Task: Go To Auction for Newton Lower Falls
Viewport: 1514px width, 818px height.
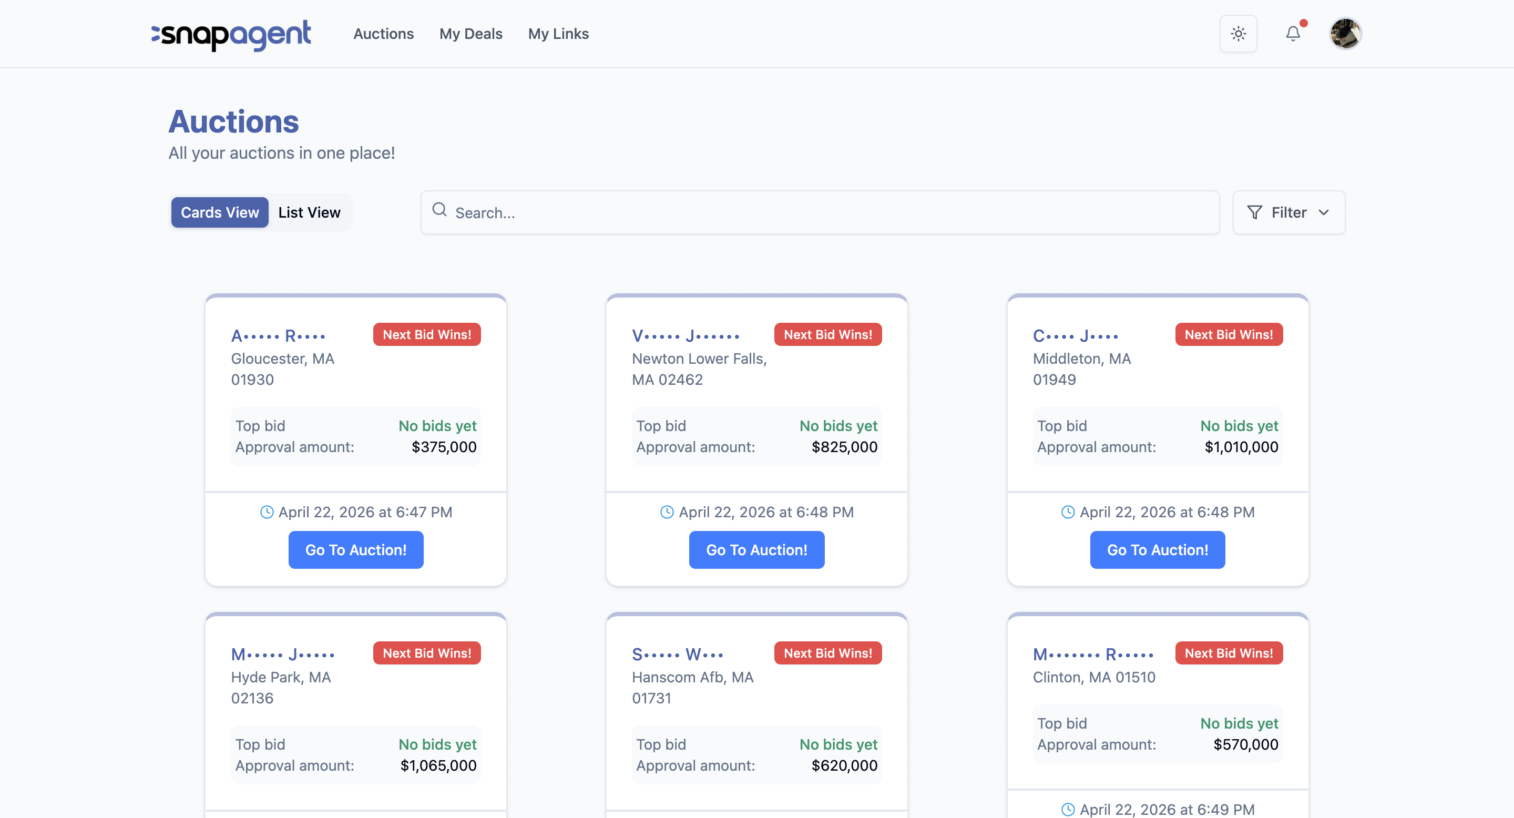Action: click(756, 549)
